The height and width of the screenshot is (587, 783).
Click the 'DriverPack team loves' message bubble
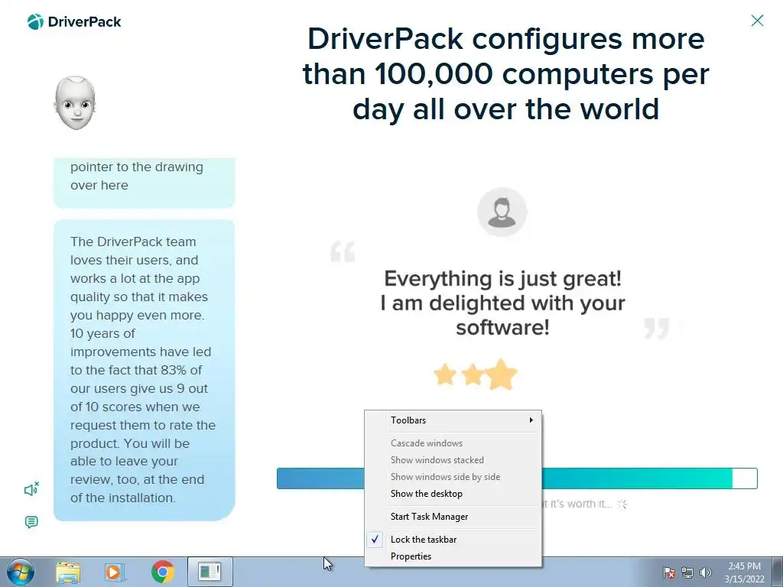coord(145,370)
